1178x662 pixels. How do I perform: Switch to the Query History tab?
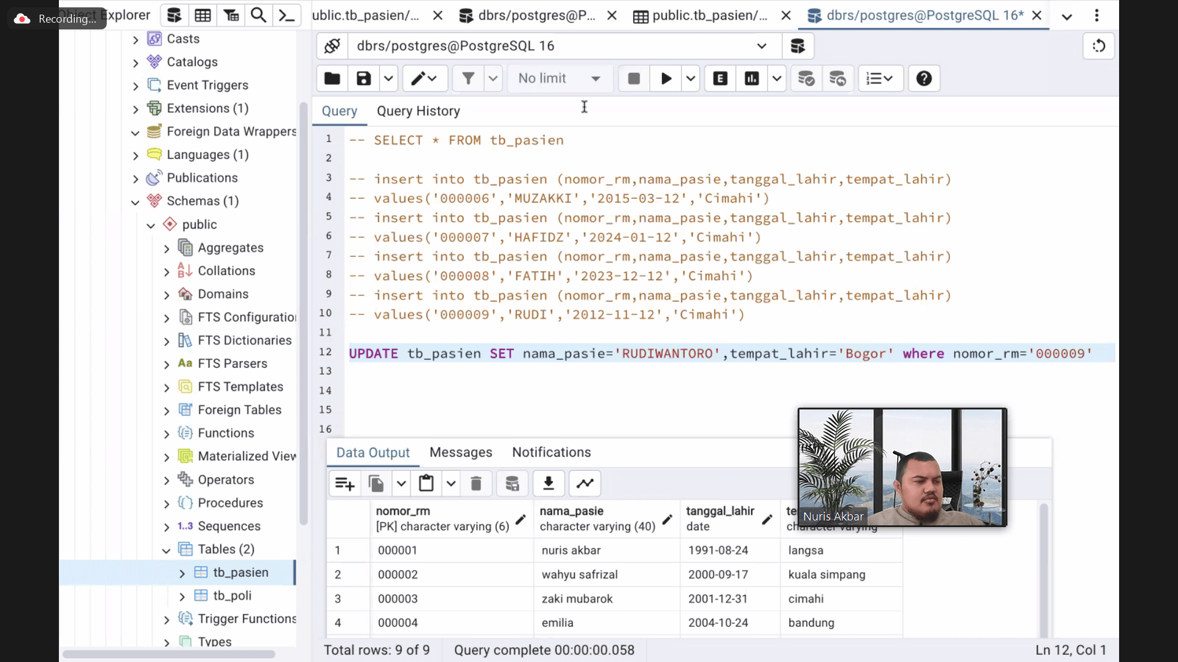(x=418, y=111)
